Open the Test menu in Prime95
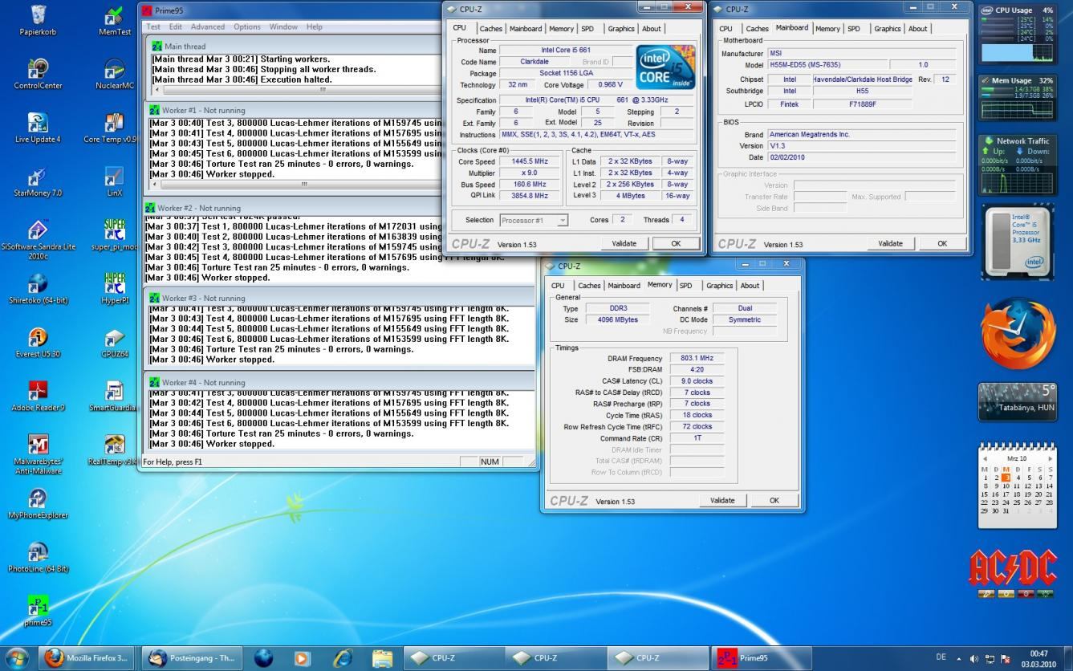Image resolution: width=1073 pixels, height=671 pixels. click(x=153, y=26)
